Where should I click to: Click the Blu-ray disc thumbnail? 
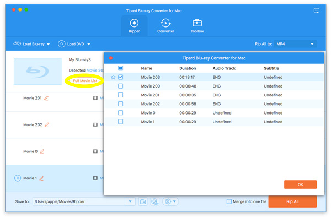pos(38,72)
